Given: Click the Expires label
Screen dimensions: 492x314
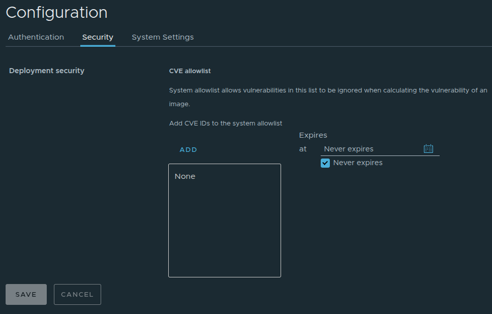Looking at the screenshot, I should pos(313,135).
